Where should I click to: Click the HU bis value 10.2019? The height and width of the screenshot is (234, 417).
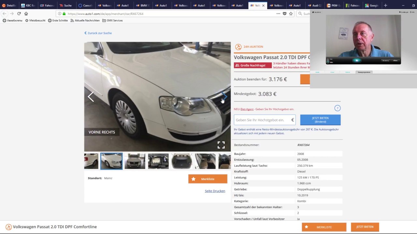click(x=302, y=195)
